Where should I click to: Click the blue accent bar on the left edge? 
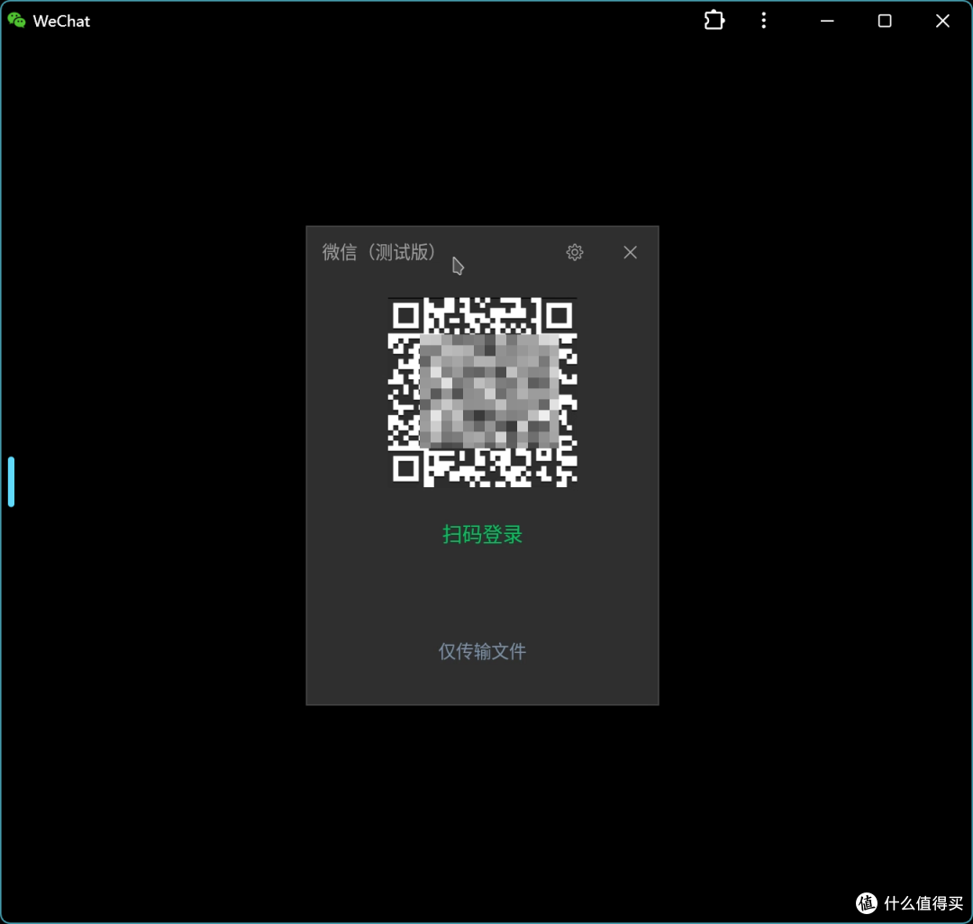pos(11,481)
